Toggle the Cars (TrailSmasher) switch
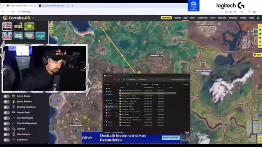Image resolution: width=262 pixels, height=147 pixels. tap(7, 123)
